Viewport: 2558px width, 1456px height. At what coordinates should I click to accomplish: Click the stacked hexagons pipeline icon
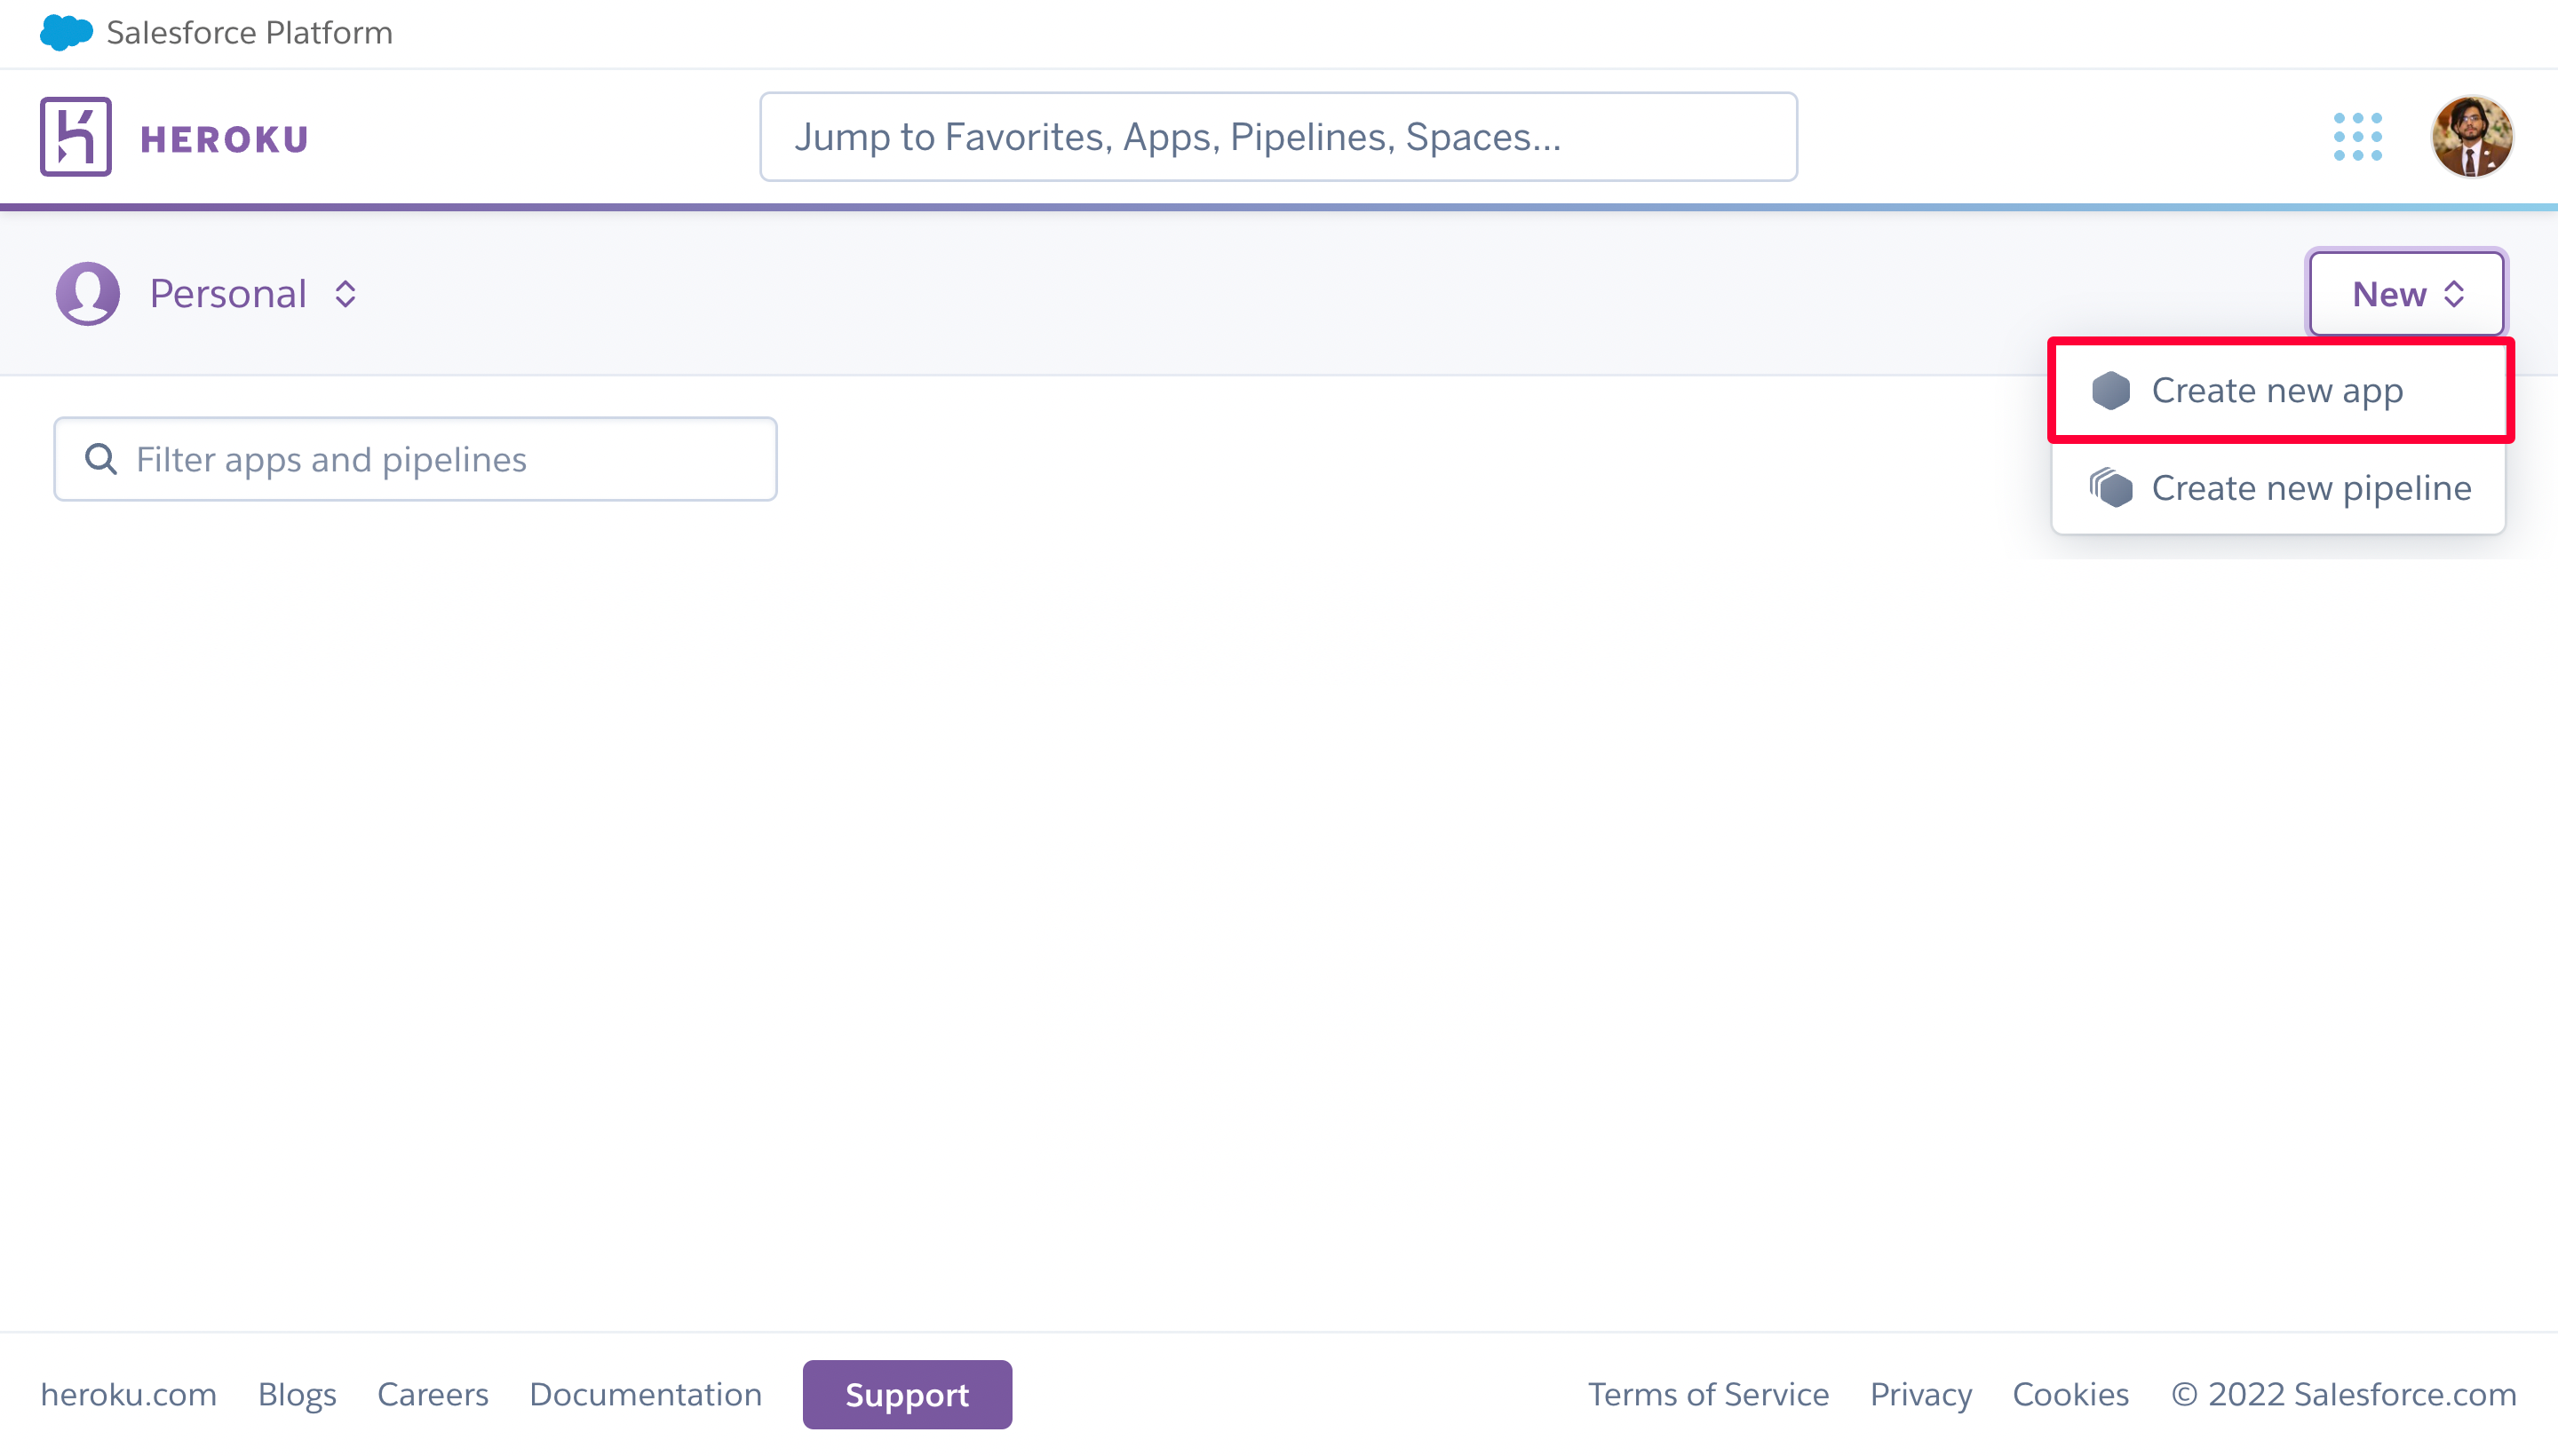(2111, 488)
